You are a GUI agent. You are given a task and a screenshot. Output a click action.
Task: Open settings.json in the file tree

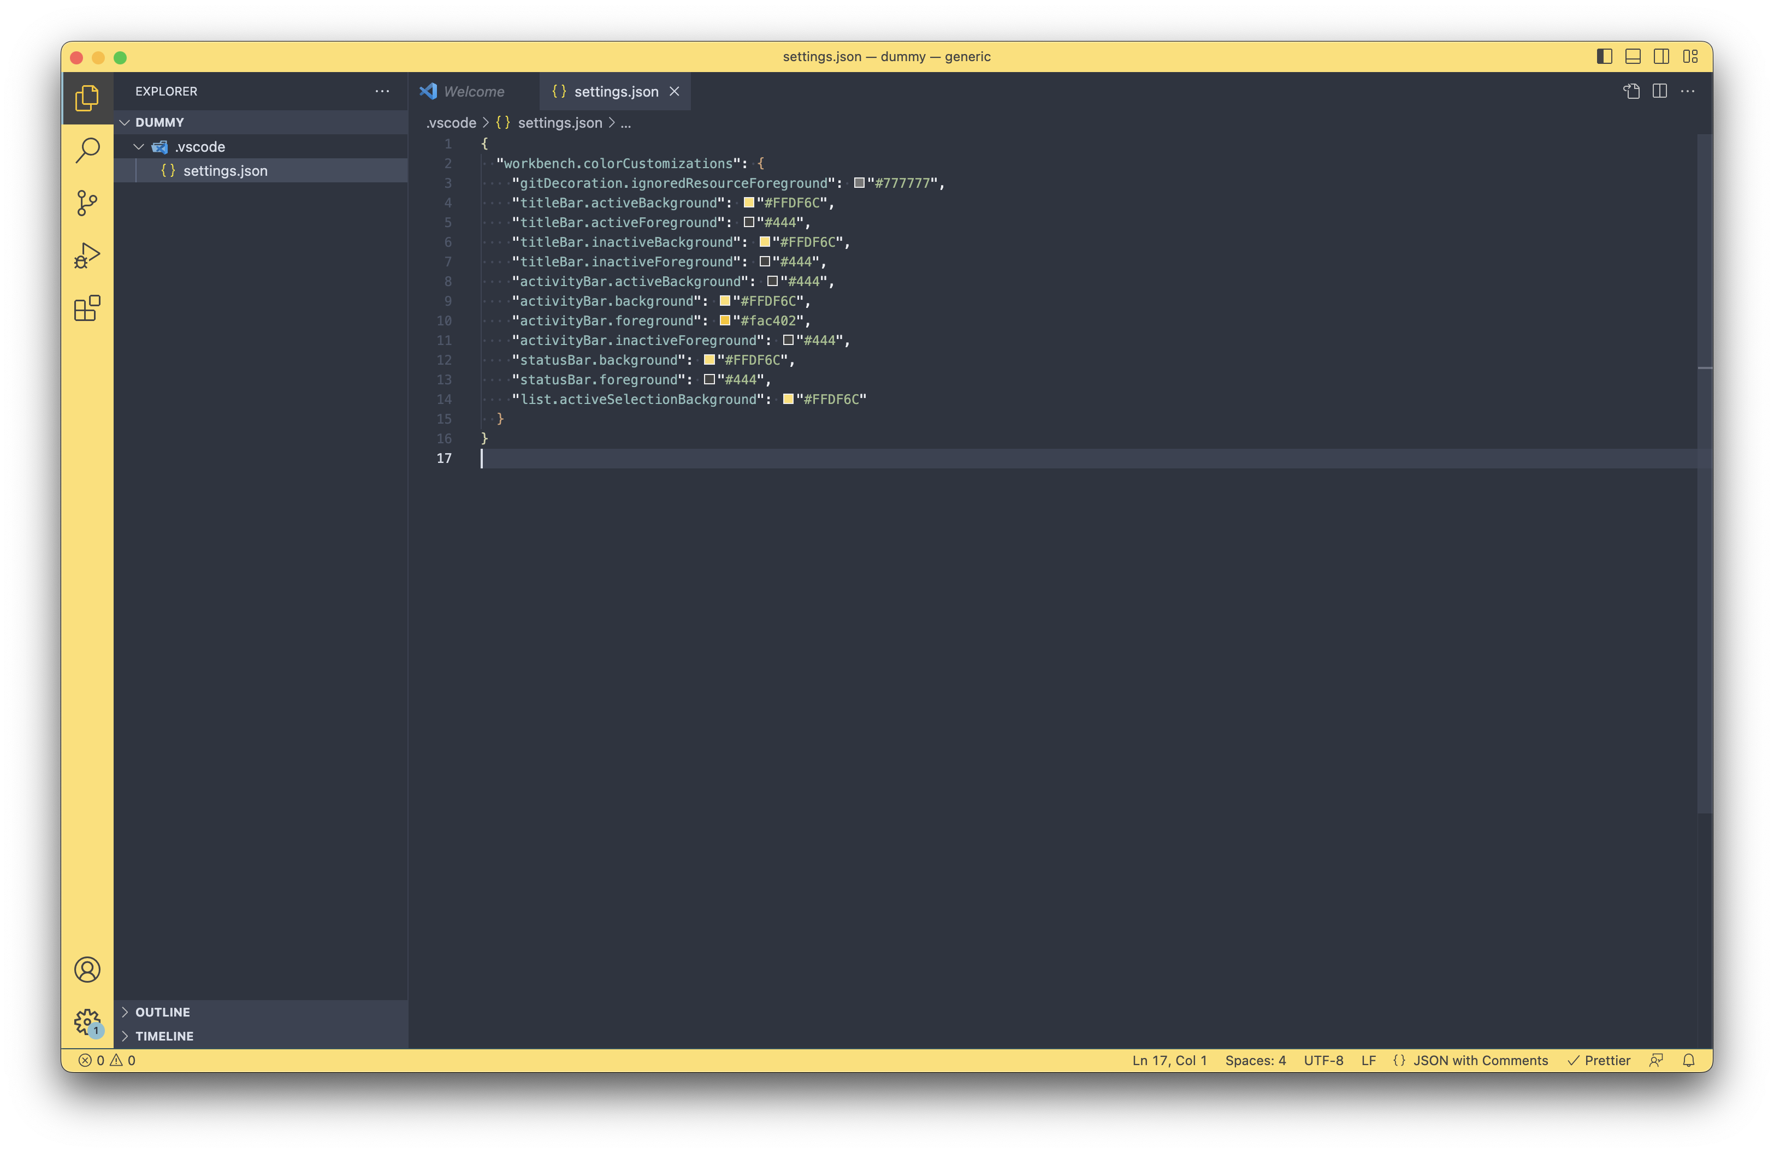pyautogui.click(x=261, y=170)
